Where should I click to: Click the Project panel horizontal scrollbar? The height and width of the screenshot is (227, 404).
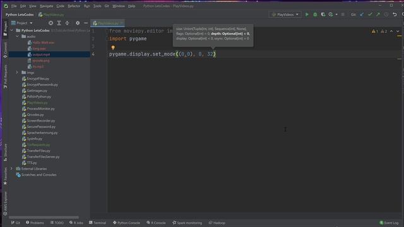[44, 217]
